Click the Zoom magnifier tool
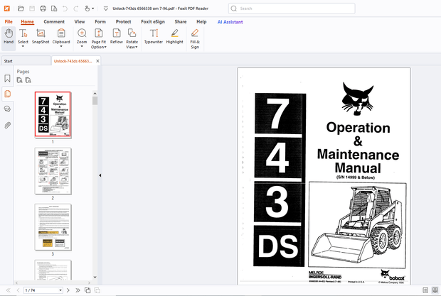Image resolution: width=441 pixels, height=296 pixels. click(x=82, y=33)
